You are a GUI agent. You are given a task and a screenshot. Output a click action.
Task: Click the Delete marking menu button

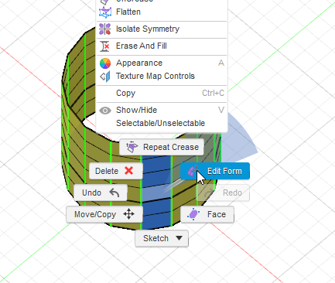pyautogui.click(x=116, y=171)
